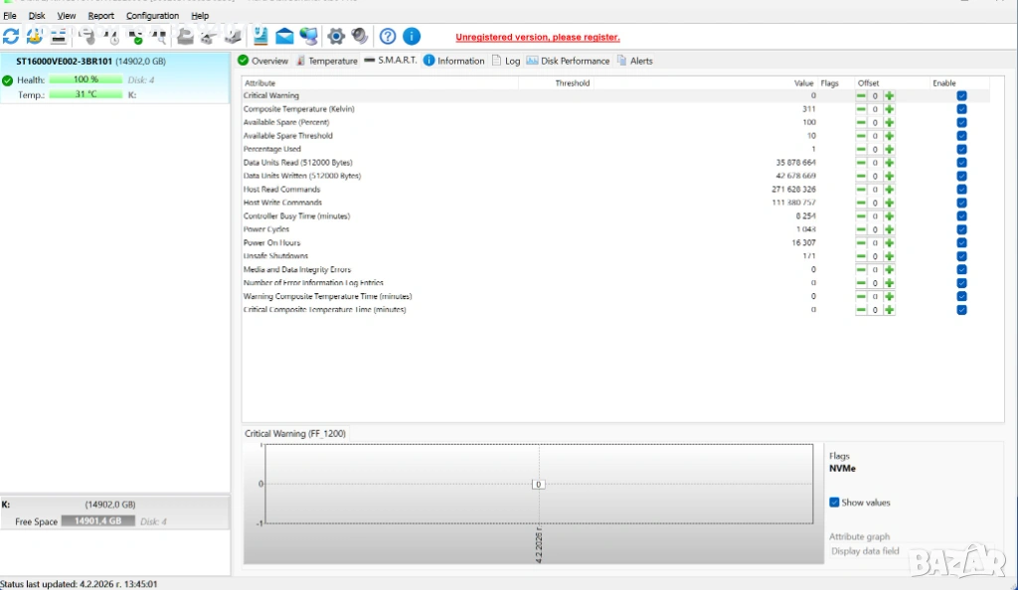The image size is (1018, 590).
Task: Click the question mark help icon
Action: [388, 37]
